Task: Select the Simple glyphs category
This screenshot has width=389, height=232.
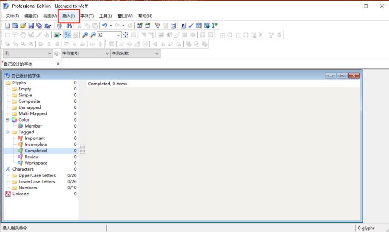Action: coord(25,95)
